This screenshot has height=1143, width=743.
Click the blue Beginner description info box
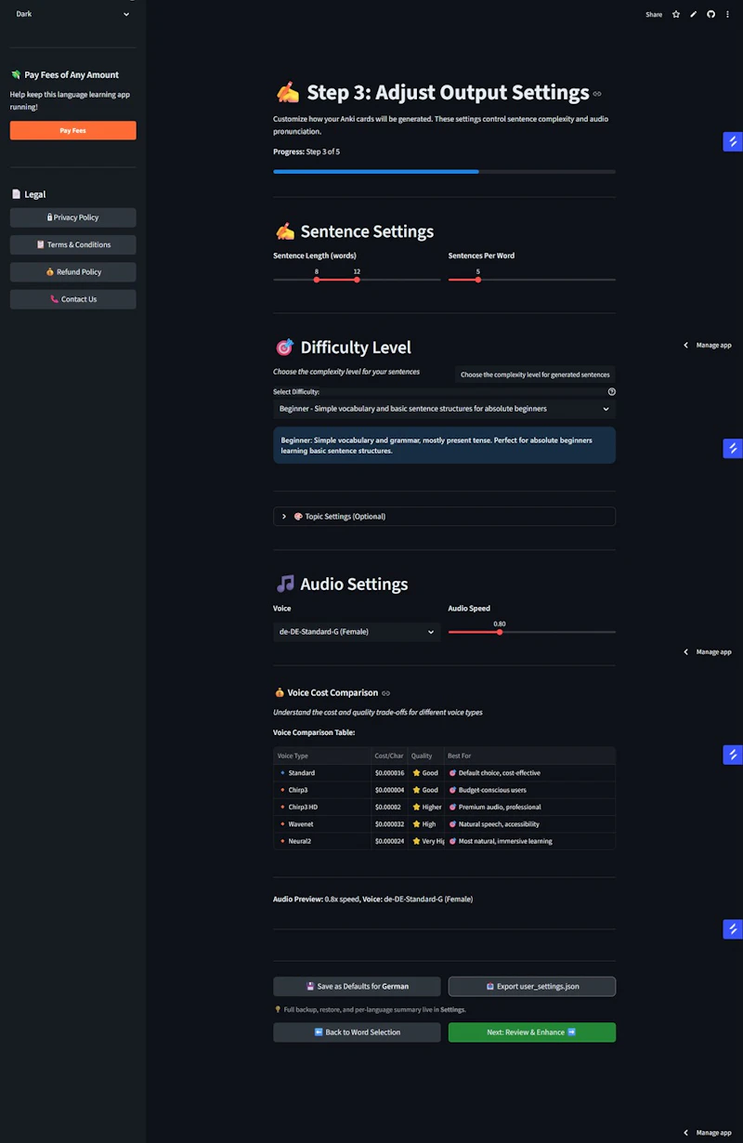(444, 445)
